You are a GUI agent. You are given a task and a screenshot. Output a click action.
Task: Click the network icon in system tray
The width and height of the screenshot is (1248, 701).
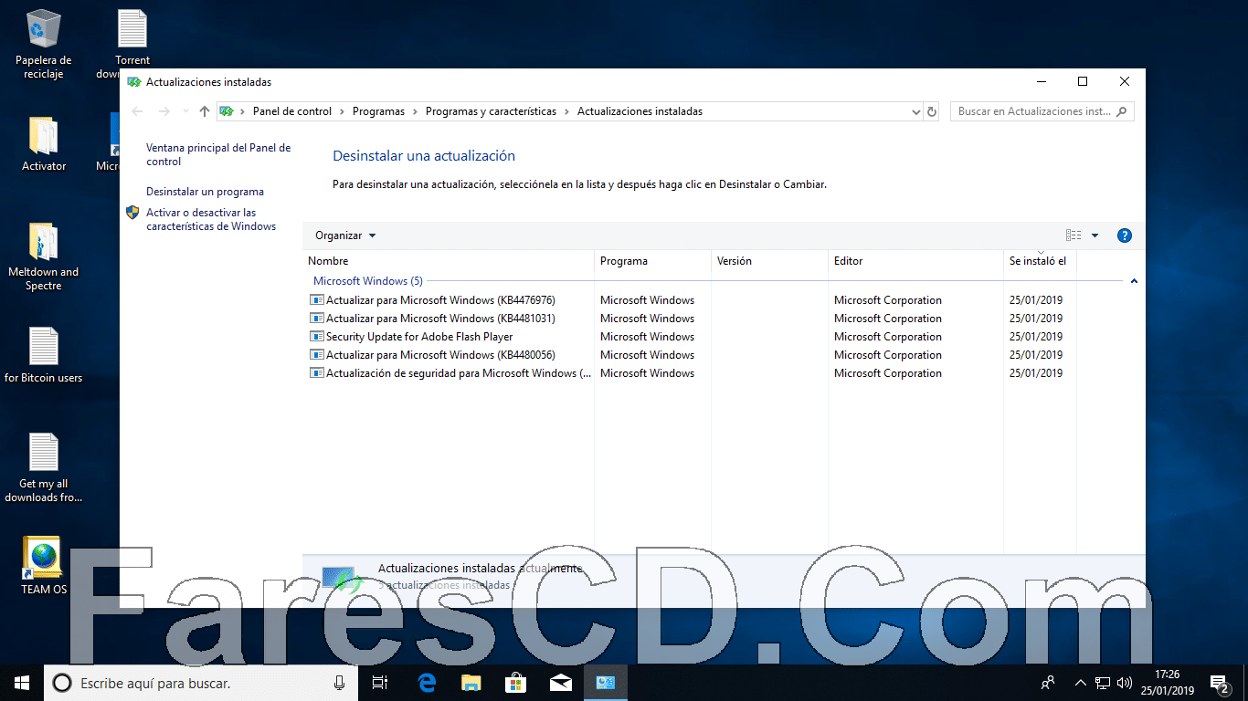pyautogui.click(x=1103, y=683)
